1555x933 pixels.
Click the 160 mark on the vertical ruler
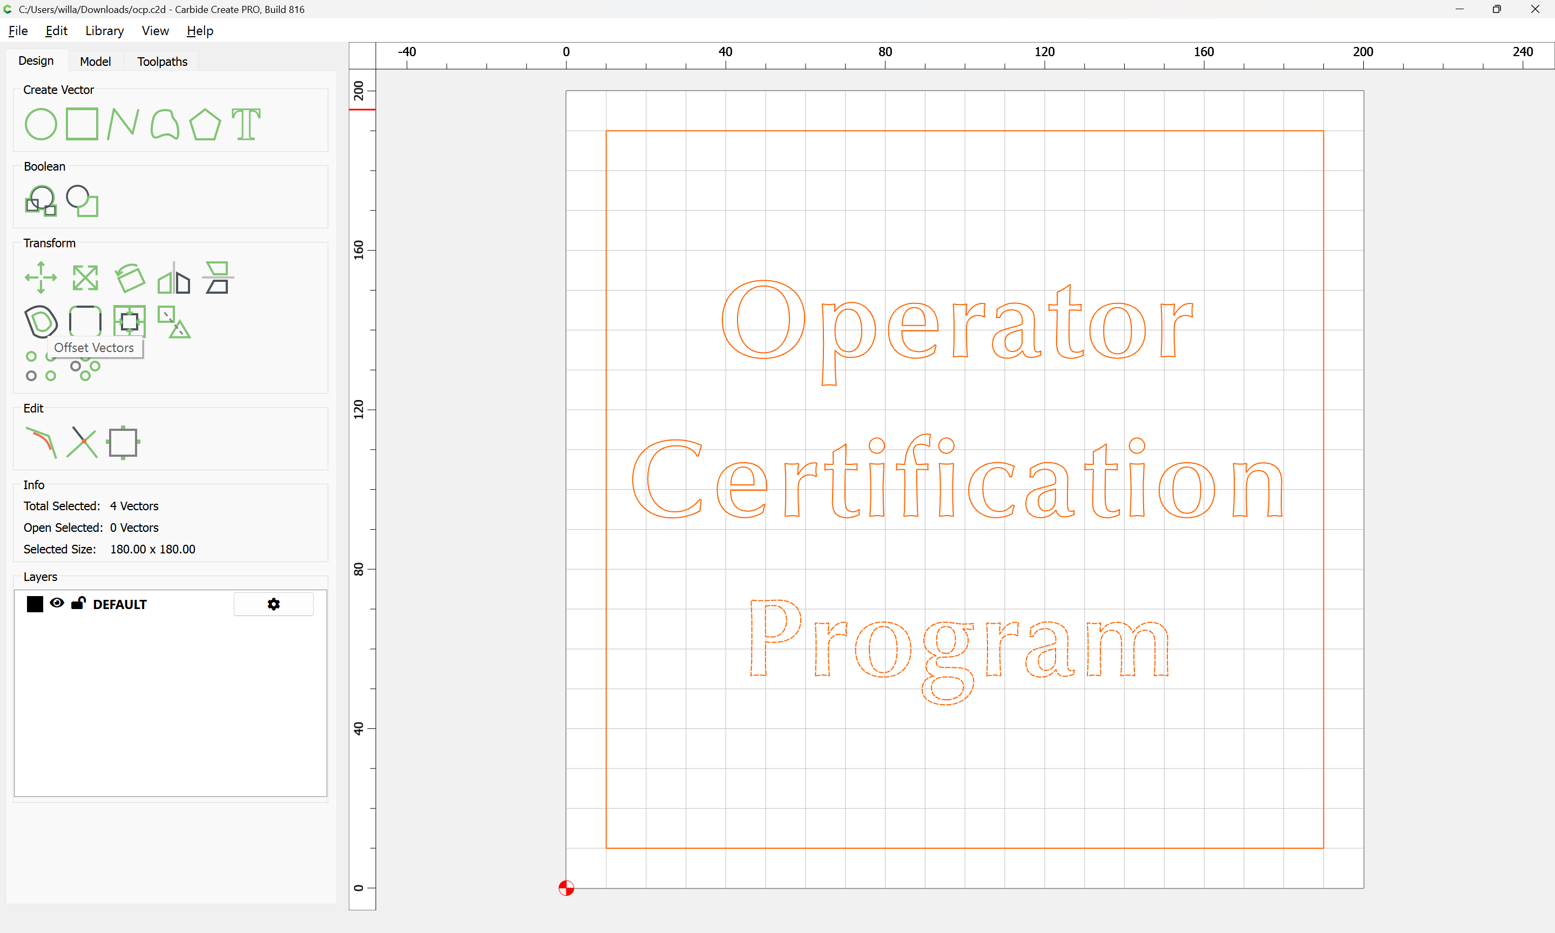point(359,249)
